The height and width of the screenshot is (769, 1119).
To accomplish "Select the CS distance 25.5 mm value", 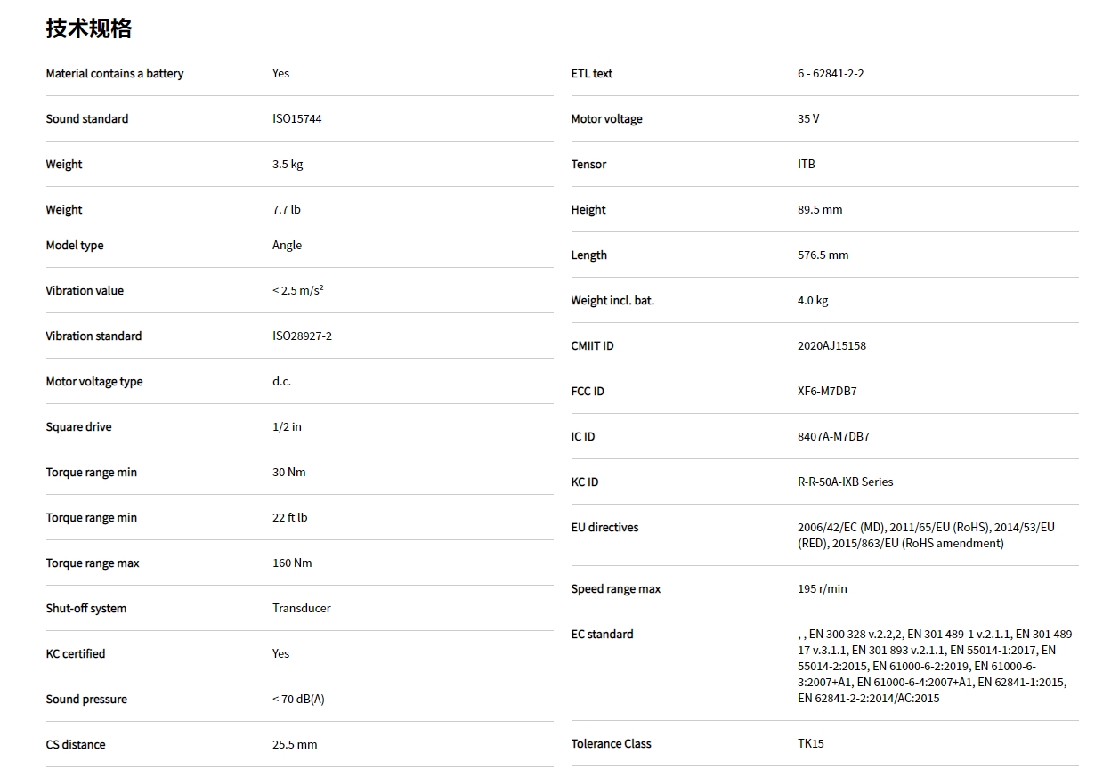I will pyautogui.click(x=295, y=744).
